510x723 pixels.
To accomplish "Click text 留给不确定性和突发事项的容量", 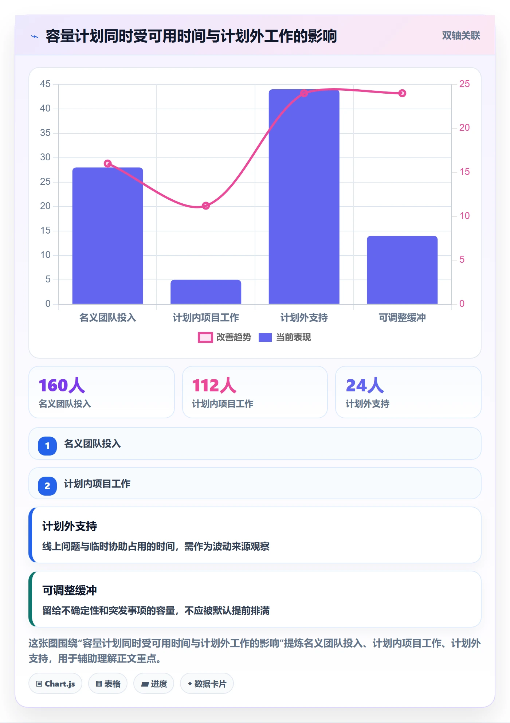I will (x=109, y=610).
